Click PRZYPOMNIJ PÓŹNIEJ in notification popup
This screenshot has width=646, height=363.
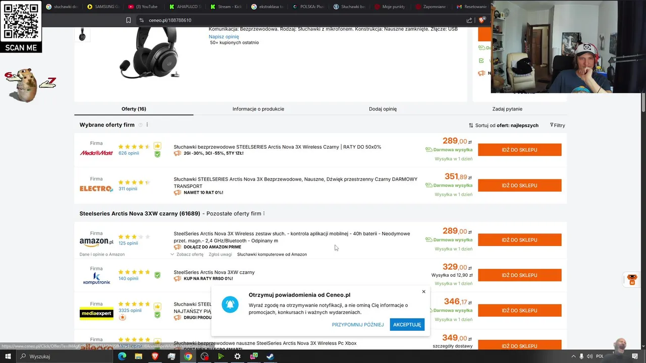pyautogui.click(x=358, y=325)
